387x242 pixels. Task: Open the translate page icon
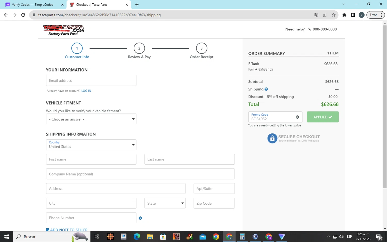316,15
